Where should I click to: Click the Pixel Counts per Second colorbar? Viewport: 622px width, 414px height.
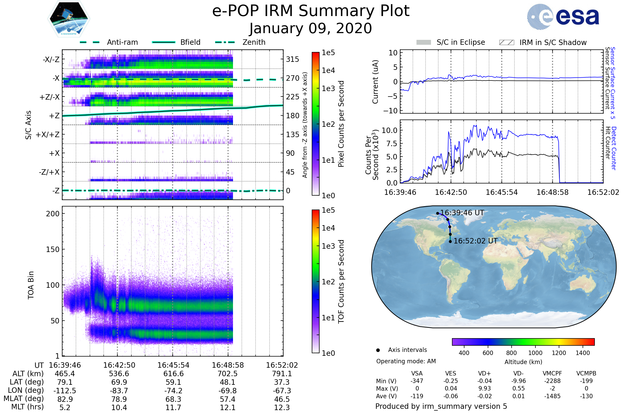pos(315,124)
